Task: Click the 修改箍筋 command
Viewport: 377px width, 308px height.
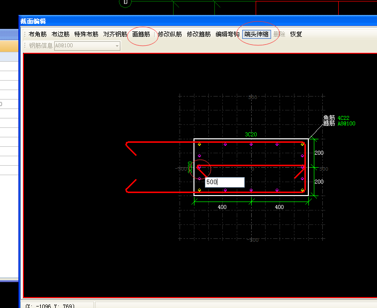Action: pos(199,34)
